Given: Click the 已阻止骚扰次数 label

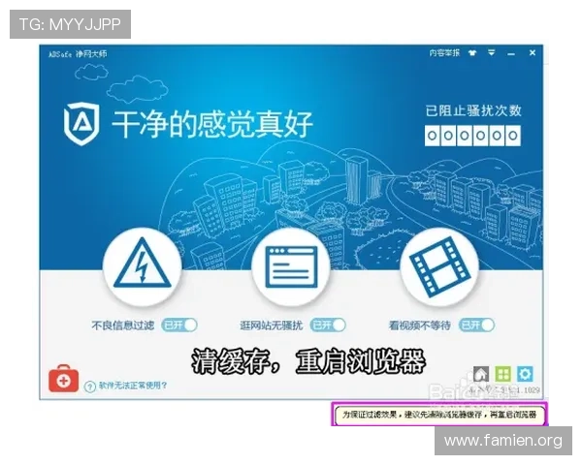Looking at the screenshot, I should (473, 110).
